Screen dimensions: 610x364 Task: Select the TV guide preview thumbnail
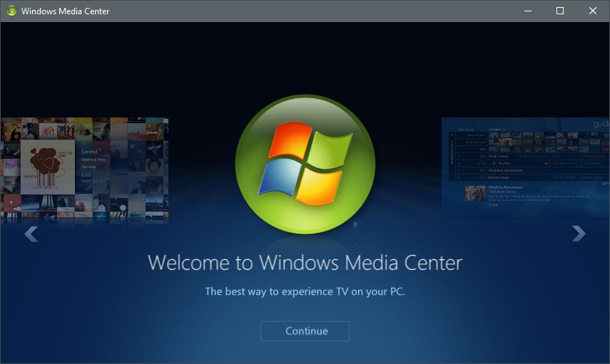coord(526,167)
